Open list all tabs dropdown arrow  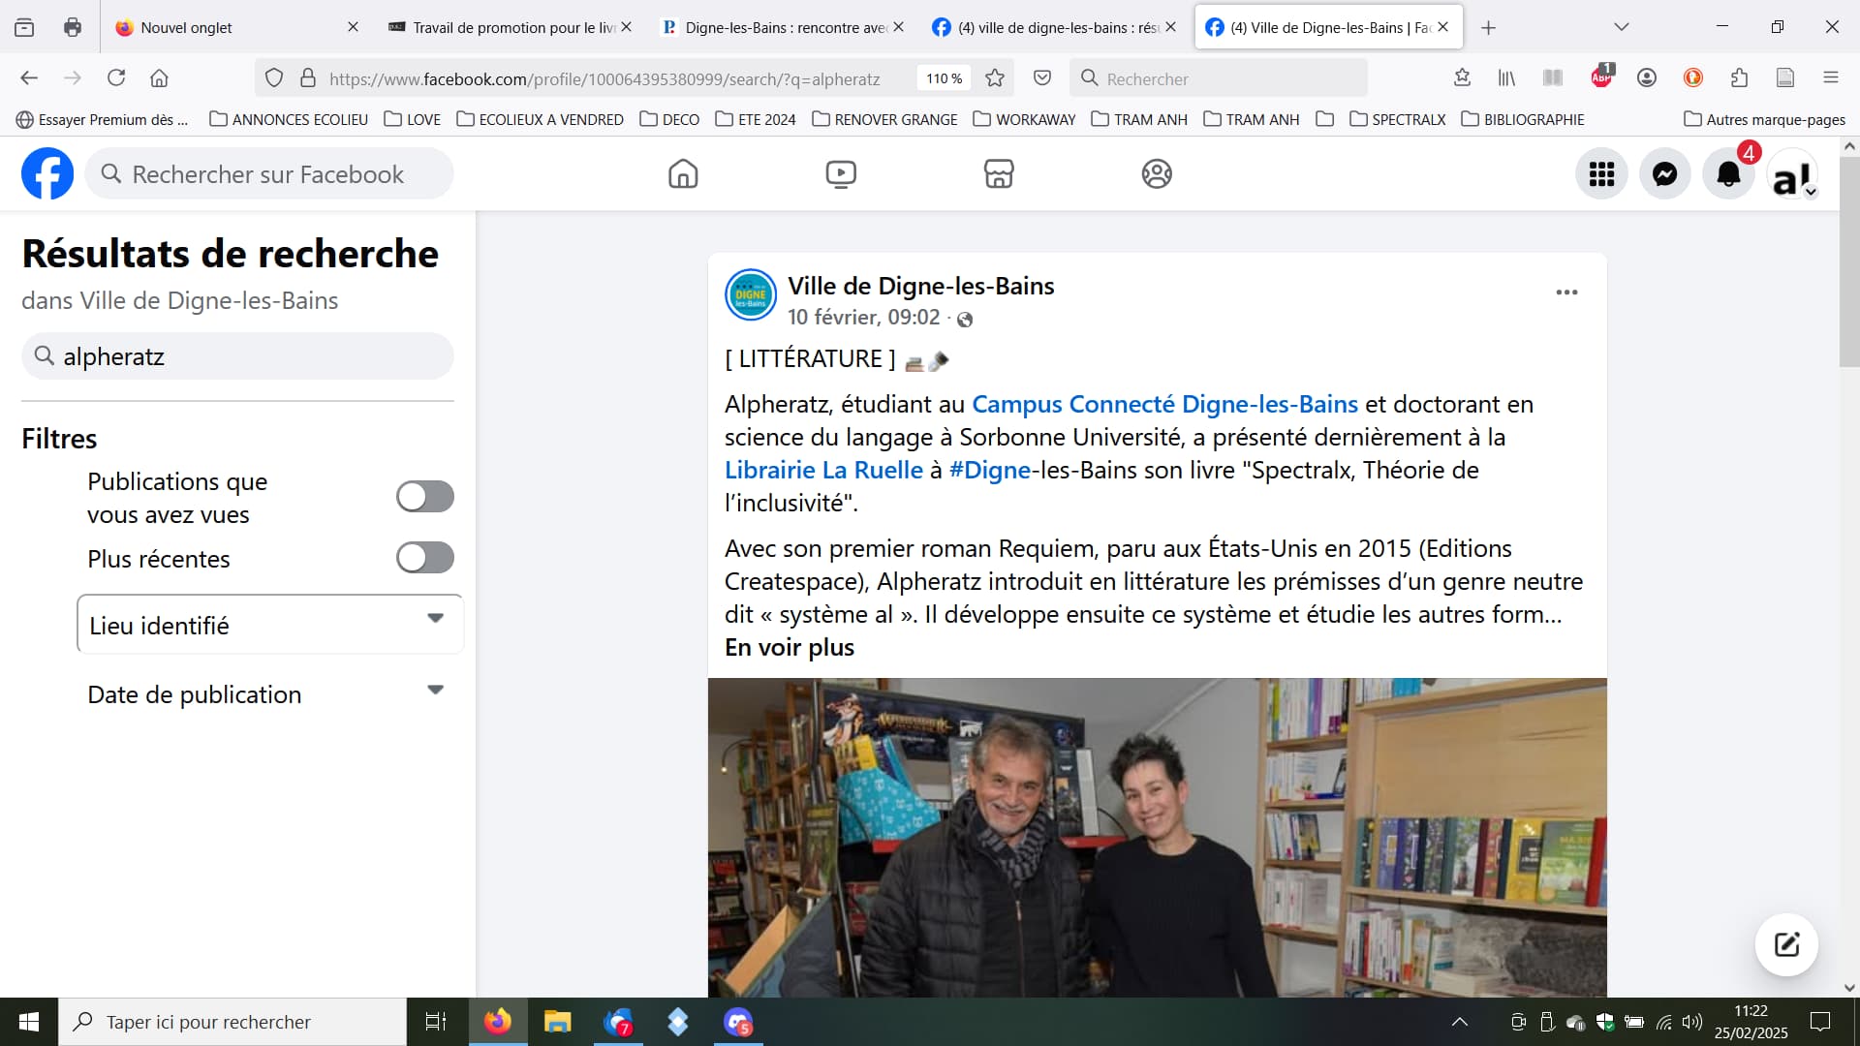pyautogui.click(x=1622, y=27)
